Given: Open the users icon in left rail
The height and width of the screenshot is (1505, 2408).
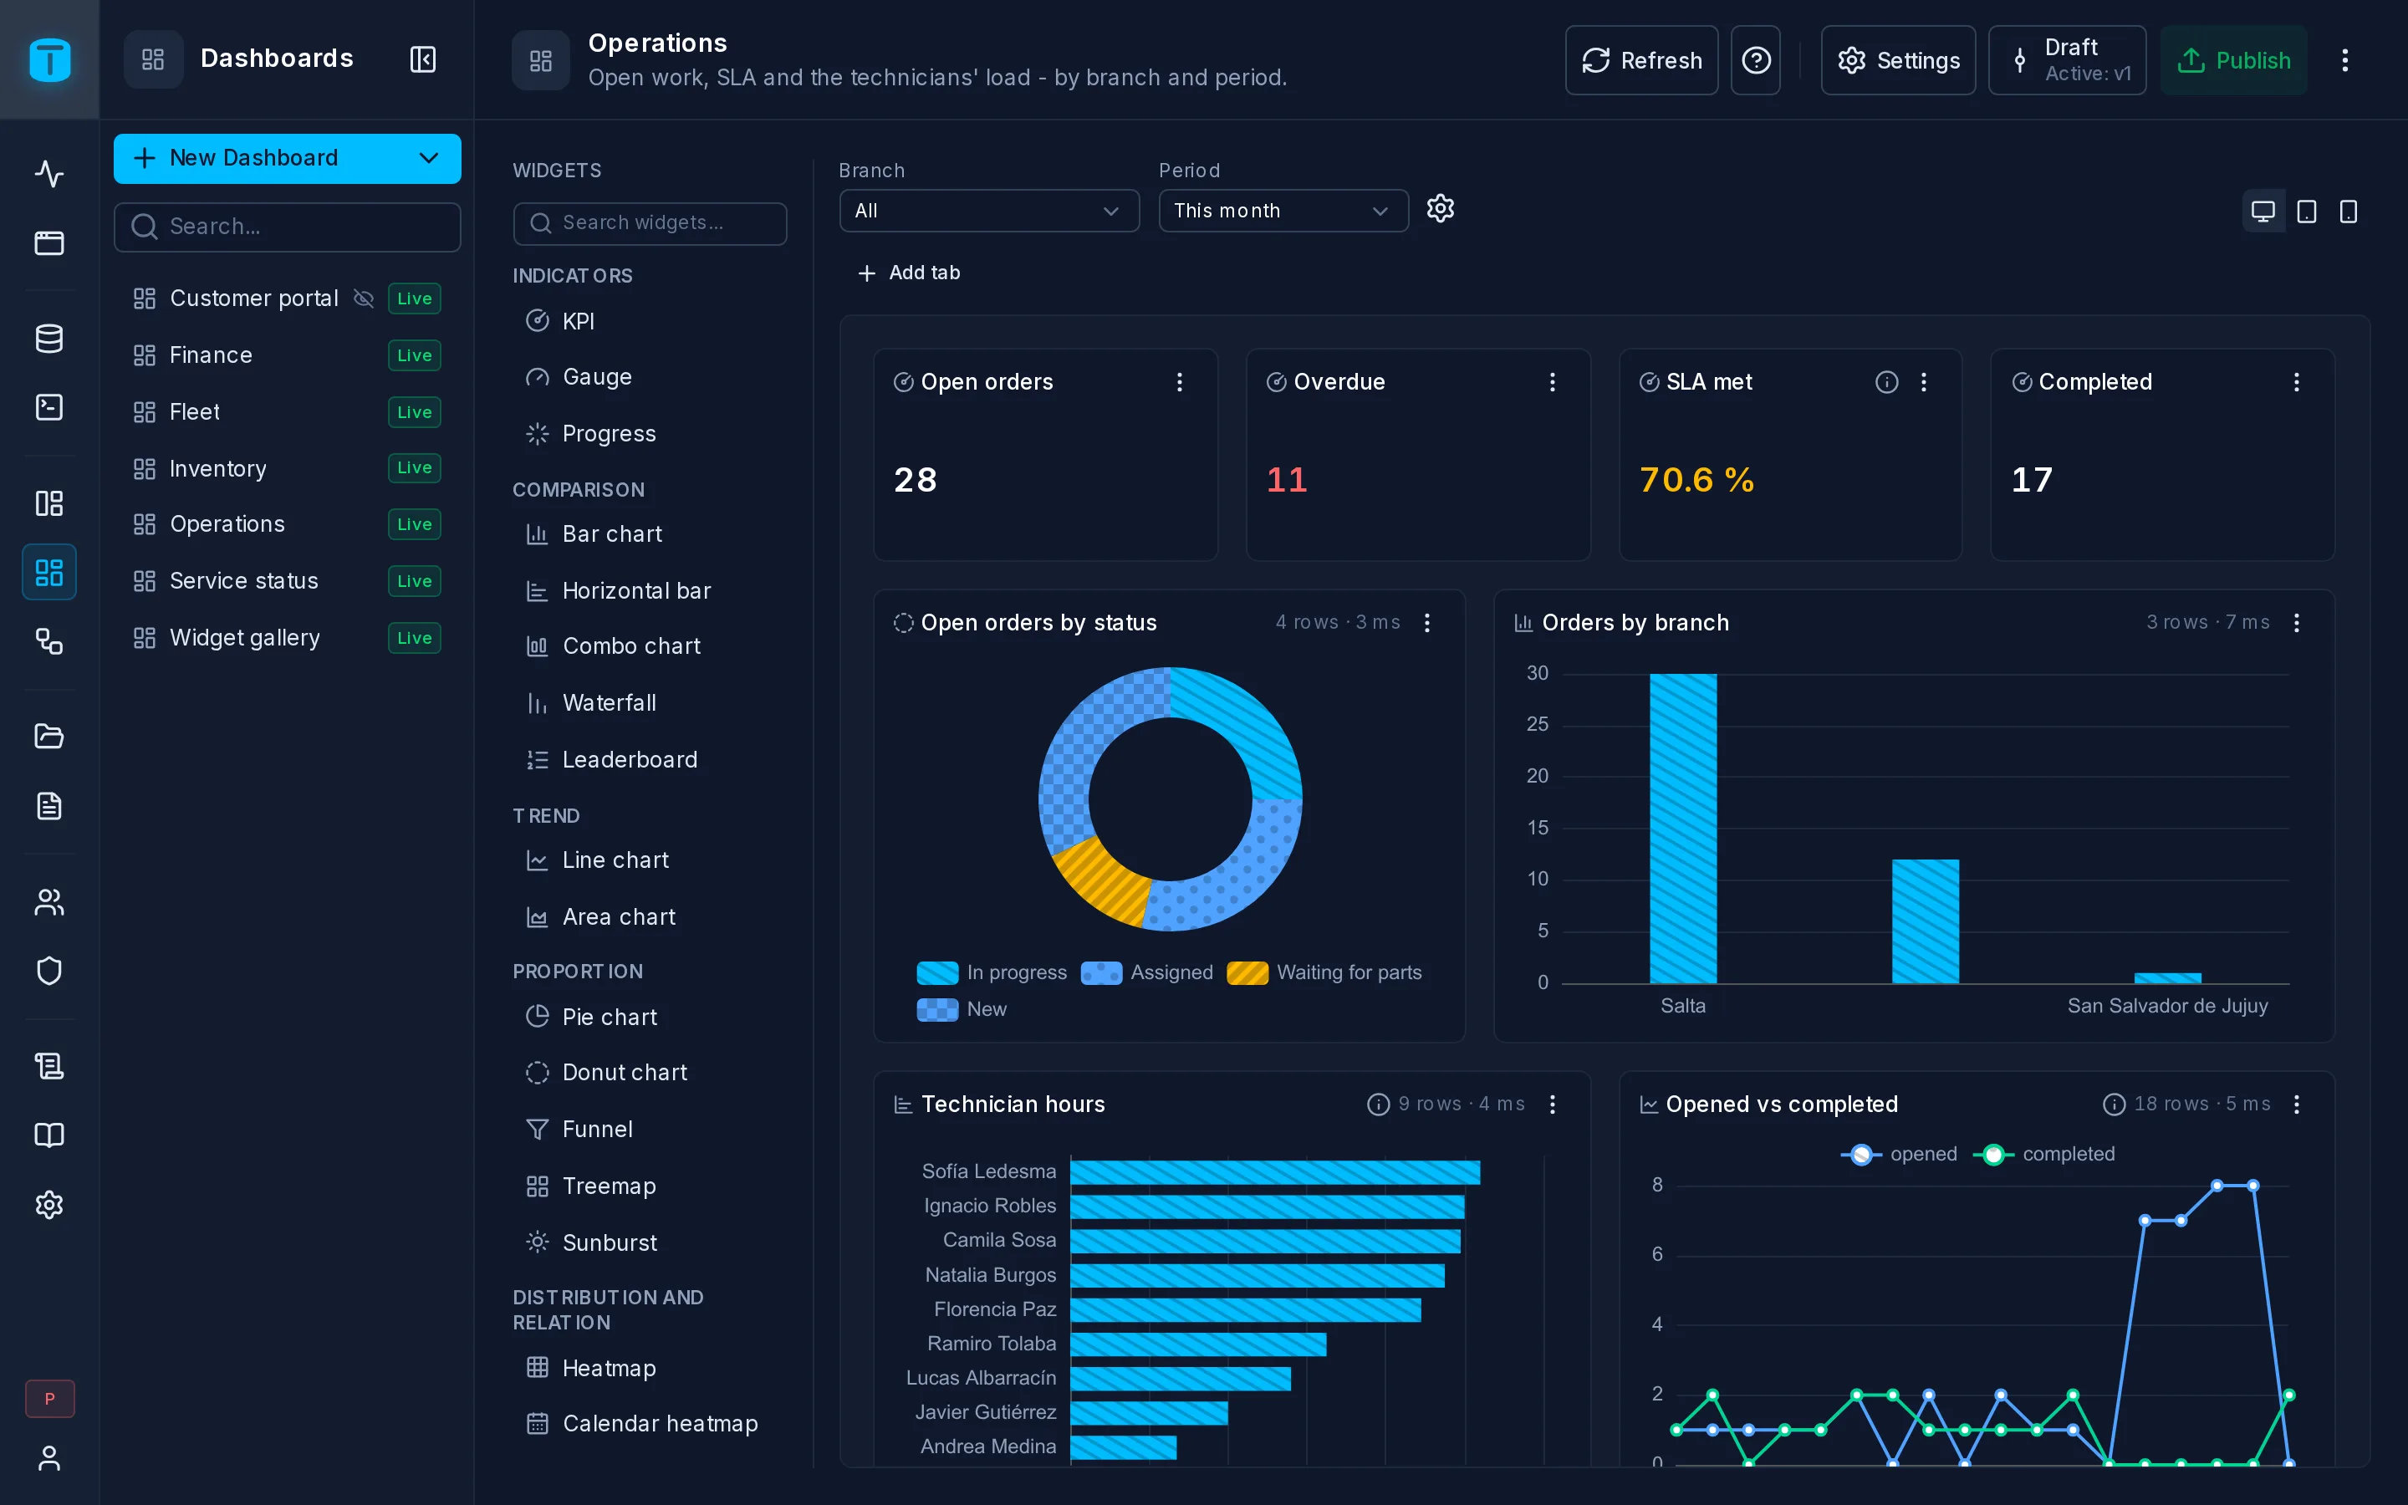Looking at the screenshot, I should click(x=48, y=902).
